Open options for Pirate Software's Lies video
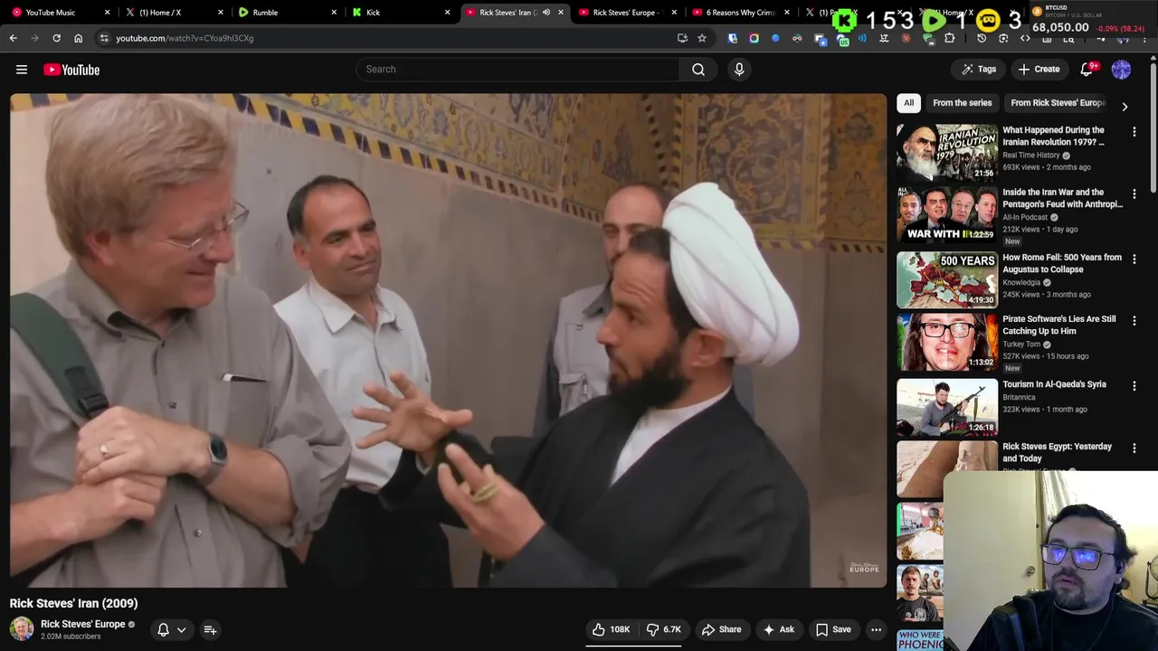This screenshot has width=1158, height=651. pos(1134,321)
